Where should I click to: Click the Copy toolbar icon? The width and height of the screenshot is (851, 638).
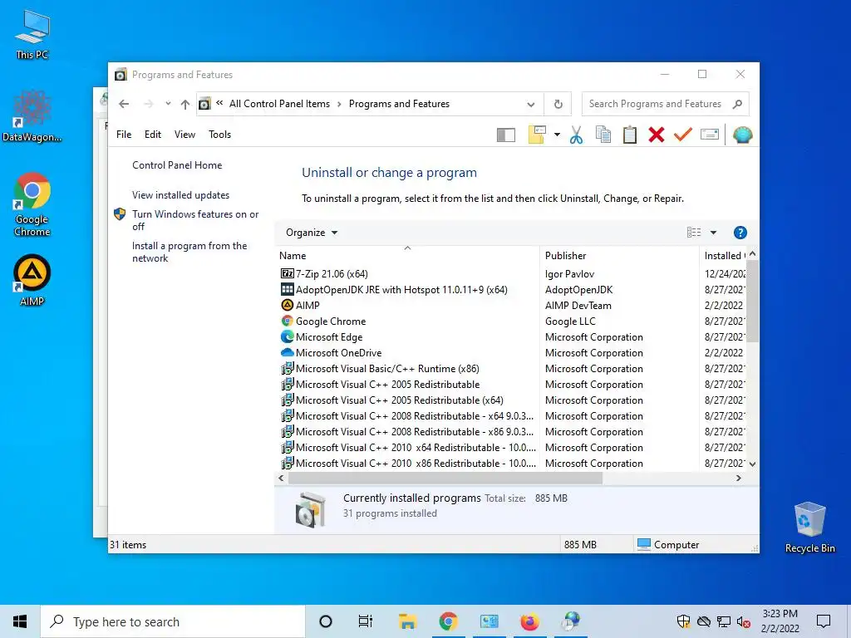point(603,135)
